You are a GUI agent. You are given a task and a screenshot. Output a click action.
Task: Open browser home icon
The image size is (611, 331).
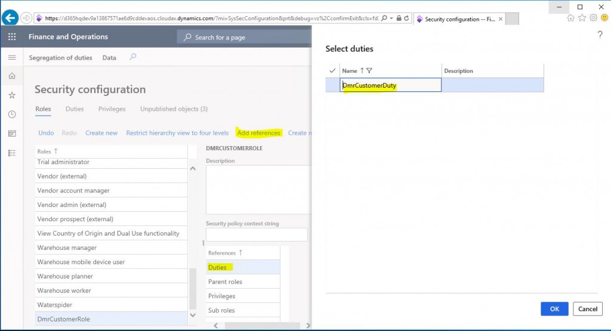coord(570,18)
